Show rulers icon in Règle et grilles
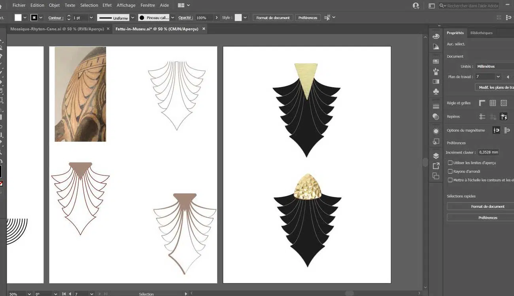 pos(482,103)
